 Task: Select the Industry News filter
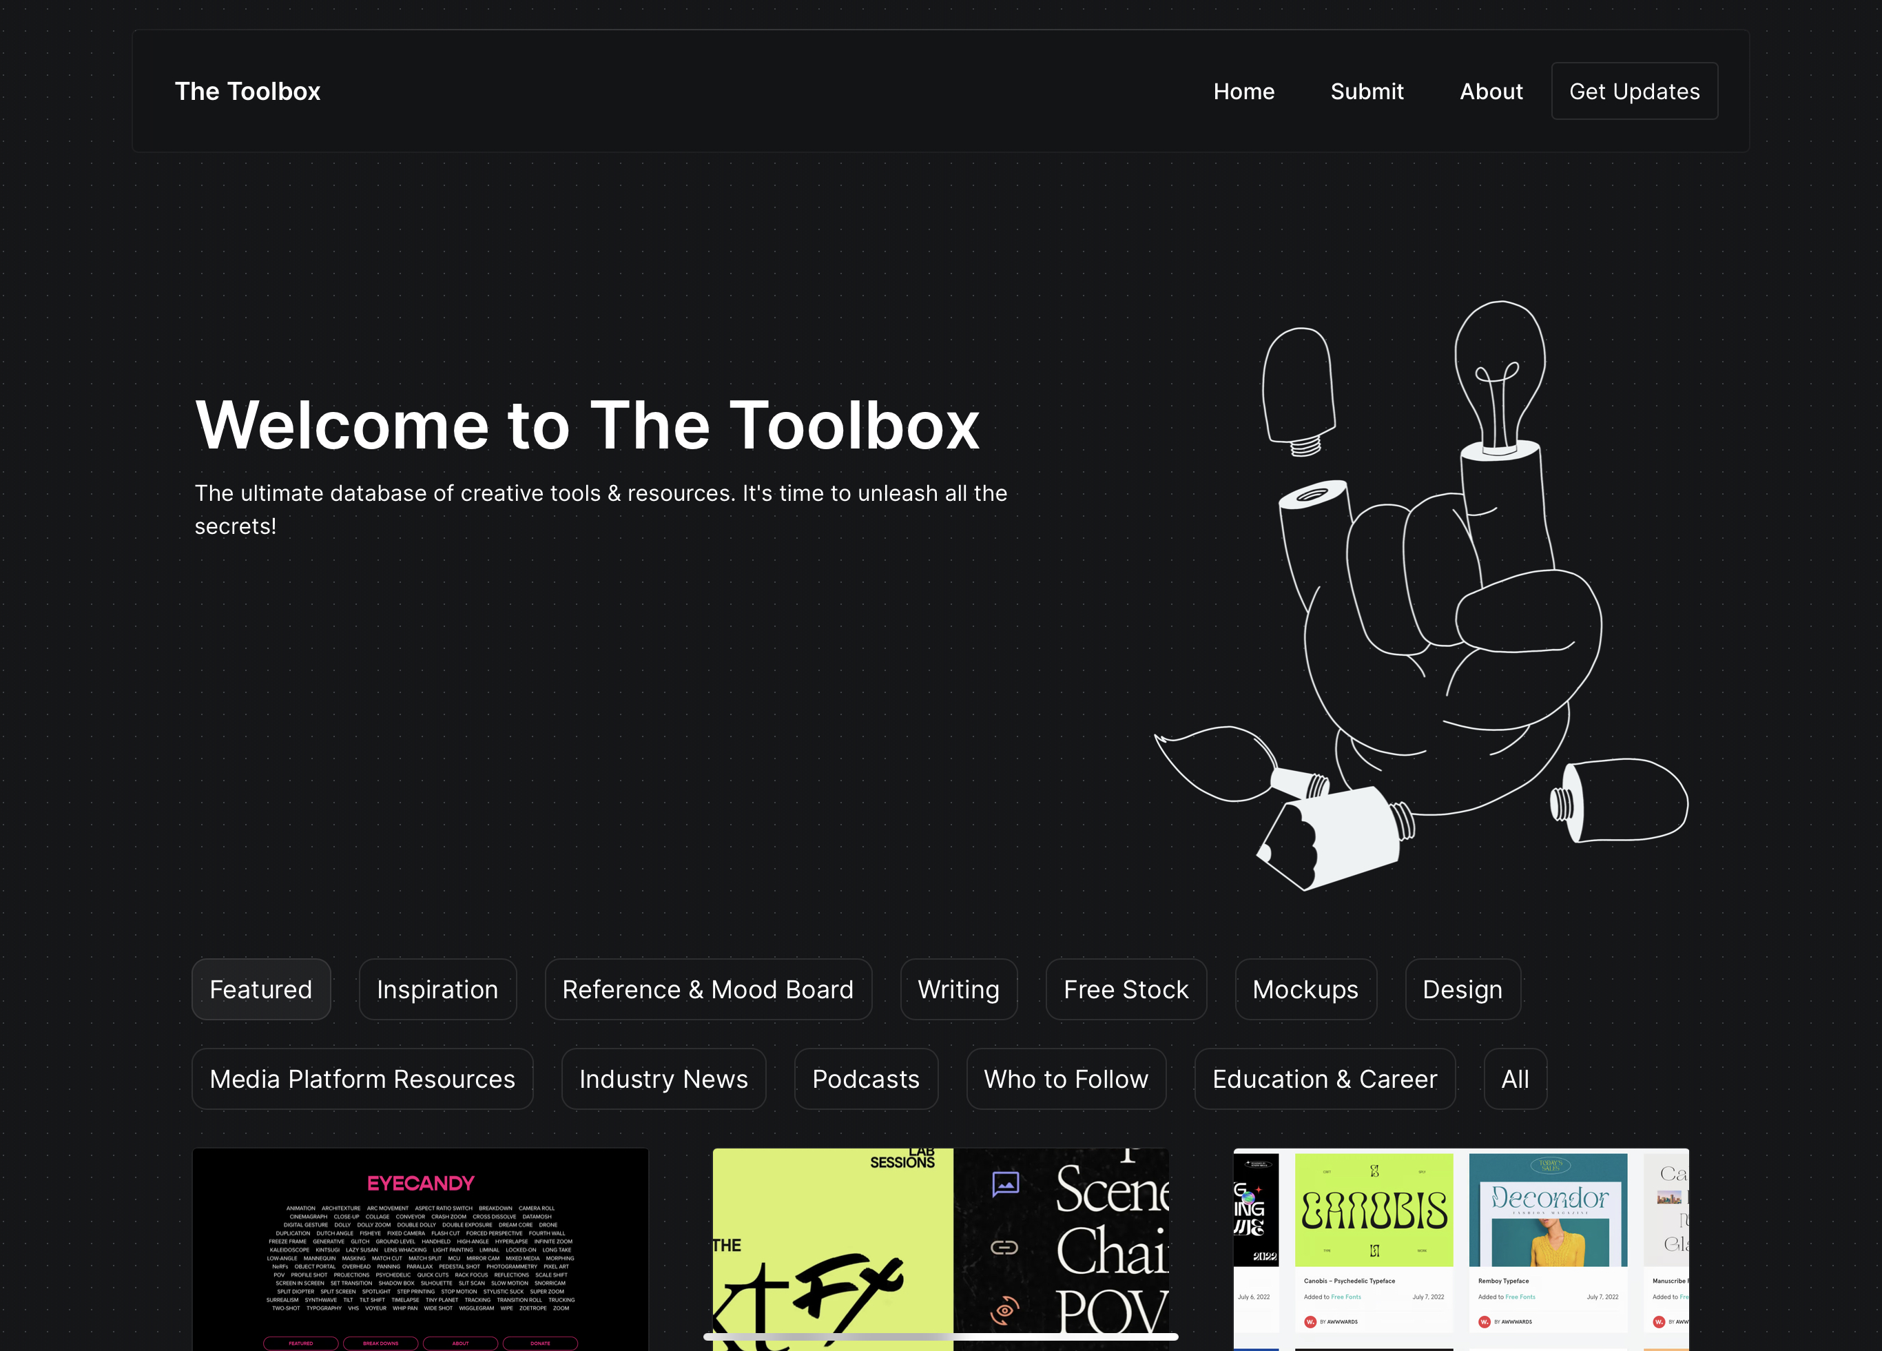pyautogui.click(x=663, y=1079)
